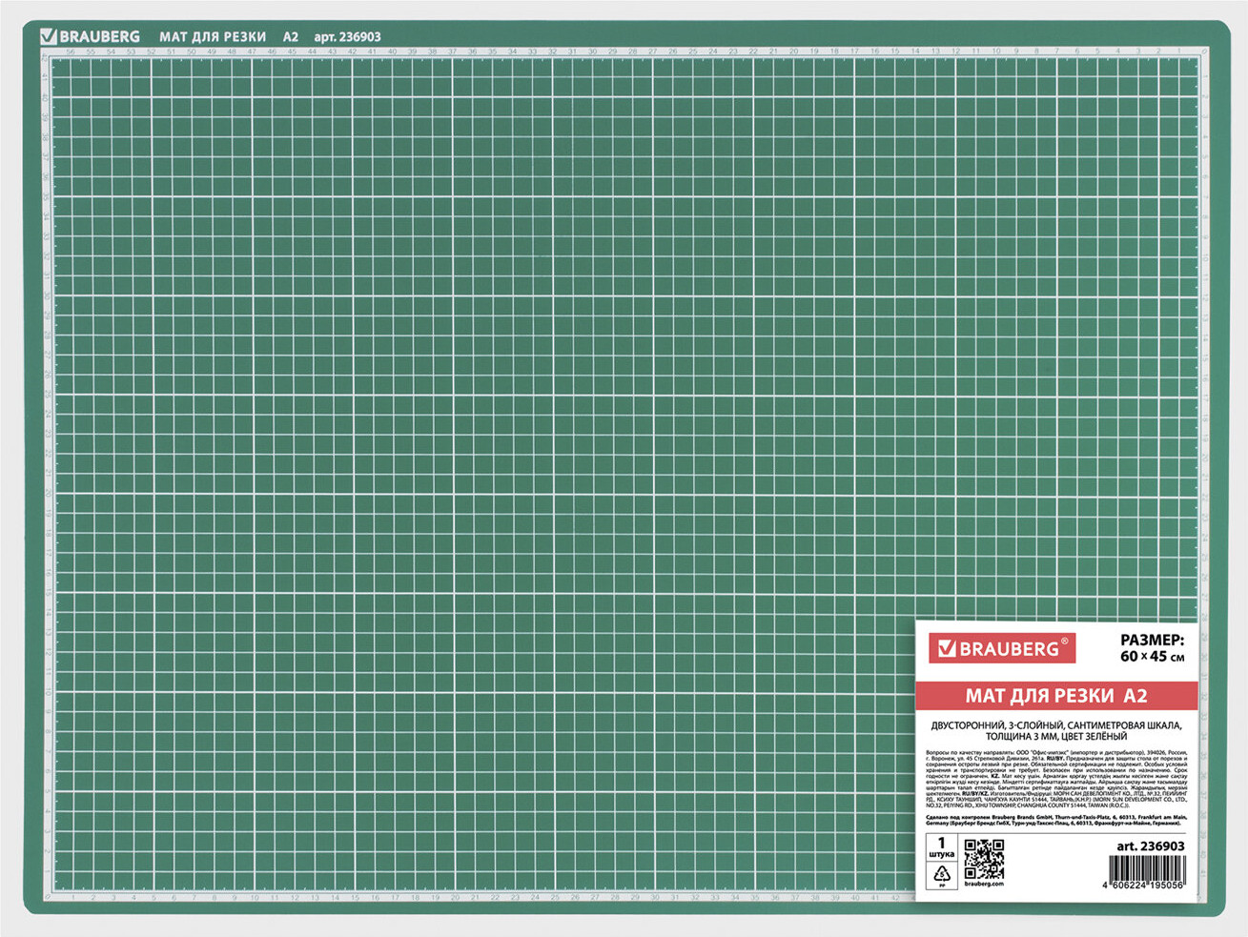Click the 'ТОЛЩИНА 3 ММ, ЦВЕТ ЗЕЛЁНЫЙ' line
Viewport: 1248px width, 937px height.
[1055, 737]
